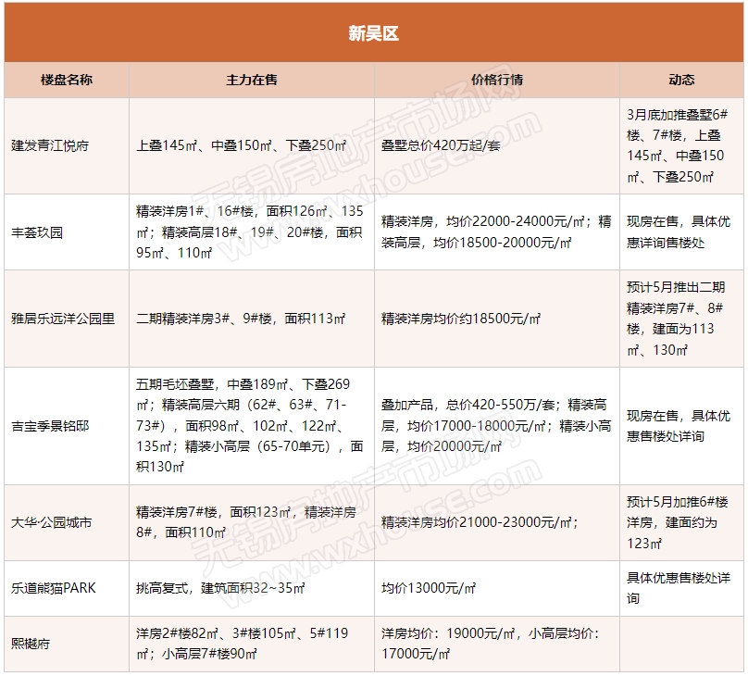Click the 动态 cell starting 预计5月加推6#楼洋房
Screen dimensions: 748x676
click(x=681, y=523)
